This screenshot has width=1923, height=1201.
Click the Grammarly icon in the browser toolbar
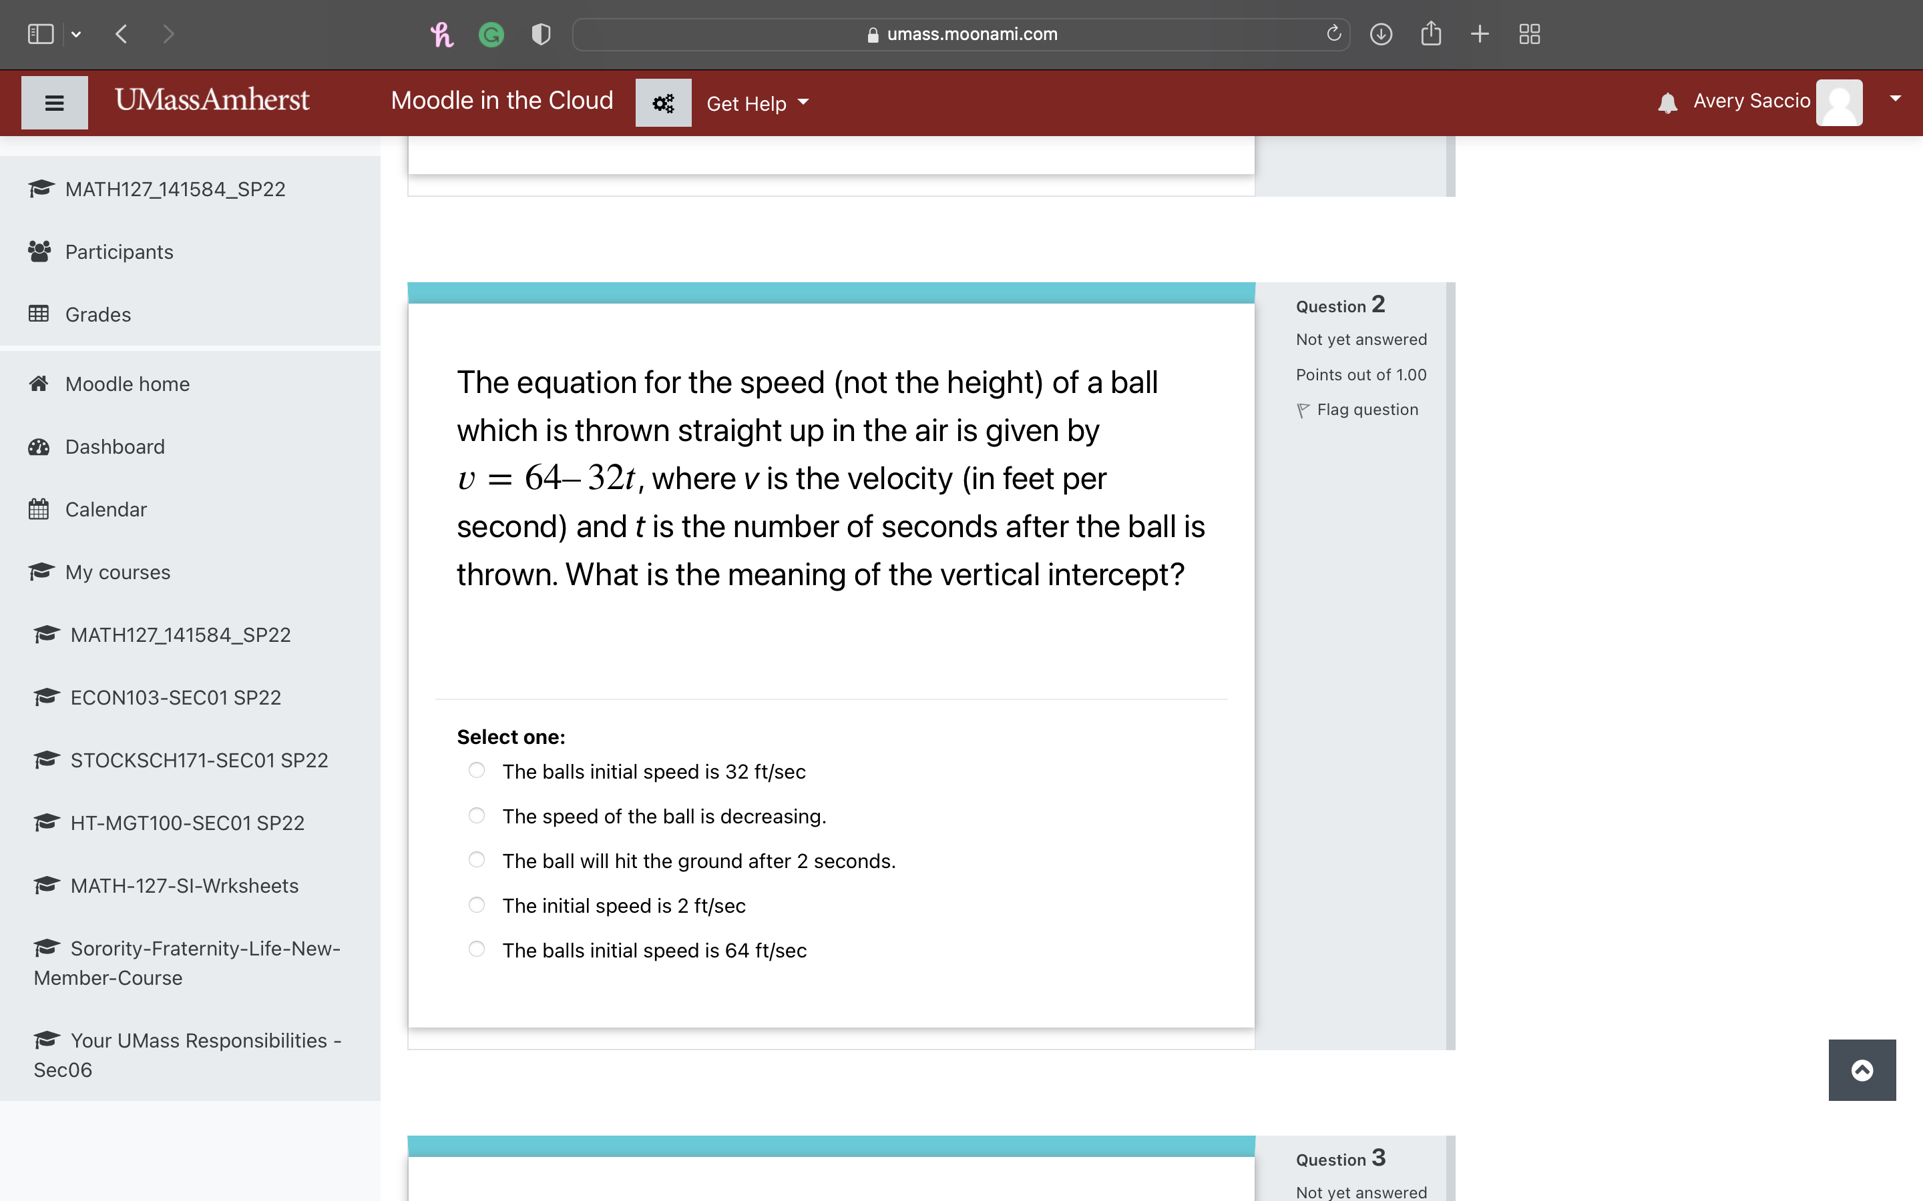[491, 34]
